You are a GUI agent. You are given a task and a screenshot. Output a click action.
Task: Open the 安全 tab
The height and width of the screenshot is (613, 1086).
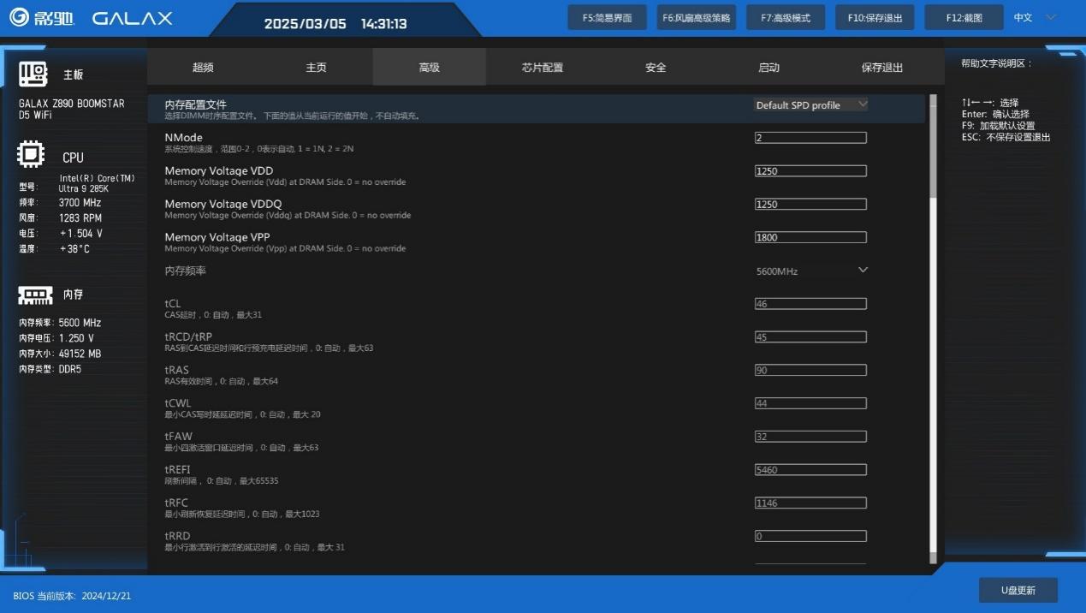pos(656,67)
